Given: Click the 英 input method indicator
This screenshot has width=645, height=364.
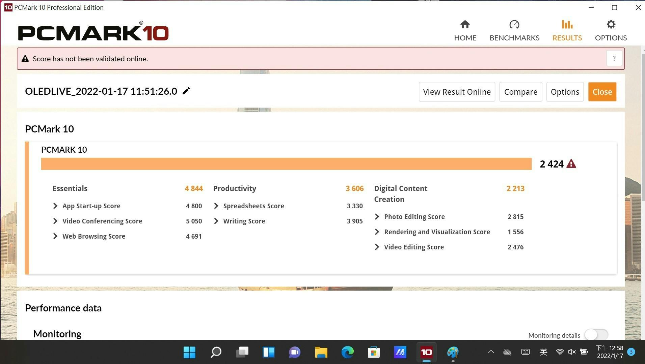Looking at the screenshot, I should coord(543,352).
